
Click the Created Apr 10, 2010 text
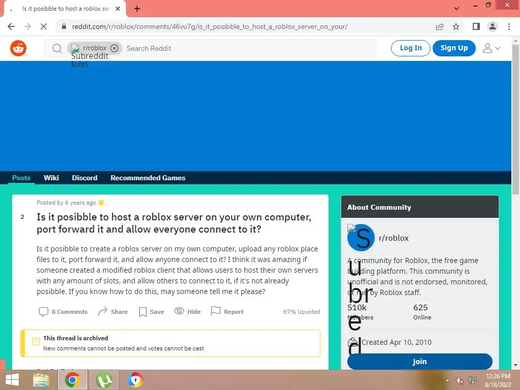tap(396, 342)
